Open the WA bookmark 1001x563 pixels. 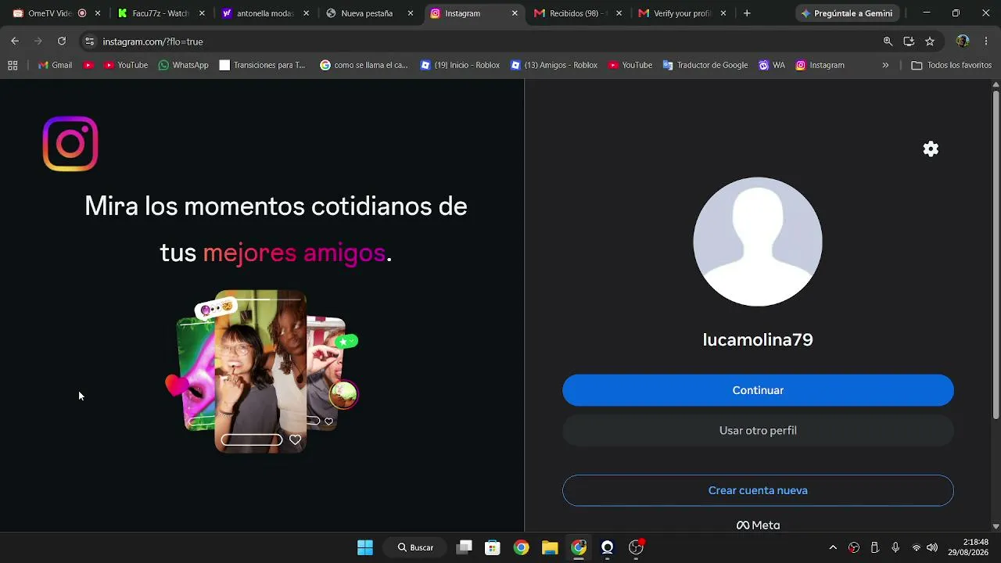(772, 66)
